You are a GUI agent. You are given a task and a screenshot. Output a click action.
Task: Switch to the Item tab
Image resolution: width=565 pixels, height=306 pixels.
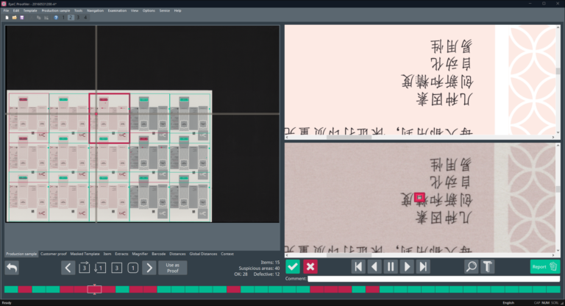point(107,254)
